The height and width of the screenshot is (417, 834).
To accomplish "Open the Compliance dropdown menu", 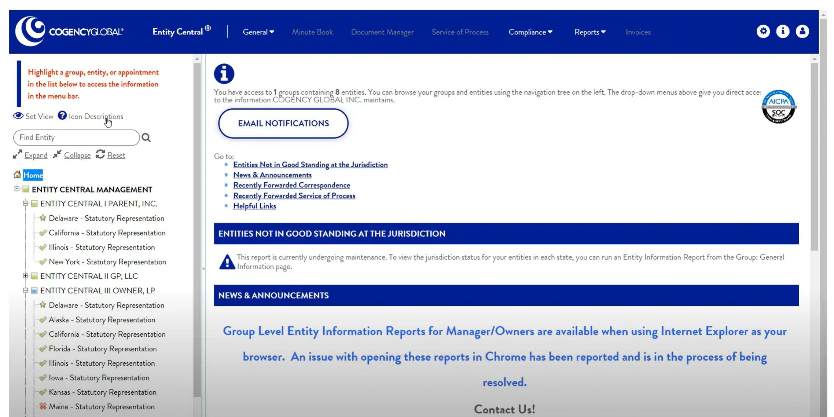I will 530,32.
